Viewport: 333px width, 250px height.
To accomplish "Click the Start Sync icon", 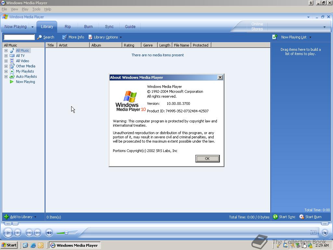I will (275, 217).
